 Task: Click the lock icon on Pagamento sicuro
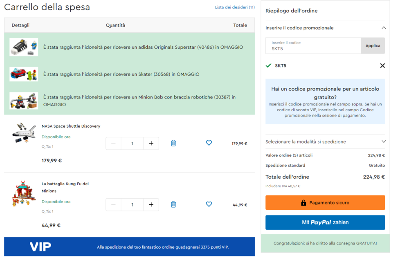(x=303, y=203)
